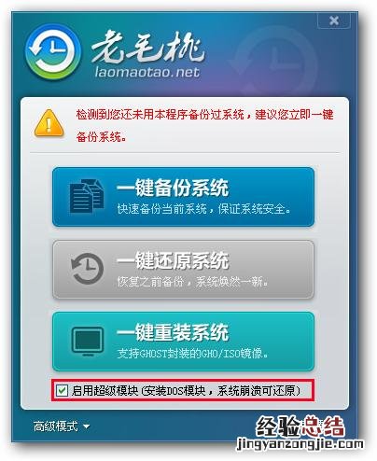Open the laomaotao.net link

tap(147, 72)
